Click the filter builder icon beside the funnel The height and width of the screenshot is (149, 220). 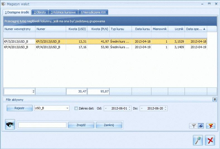[201, 126]
